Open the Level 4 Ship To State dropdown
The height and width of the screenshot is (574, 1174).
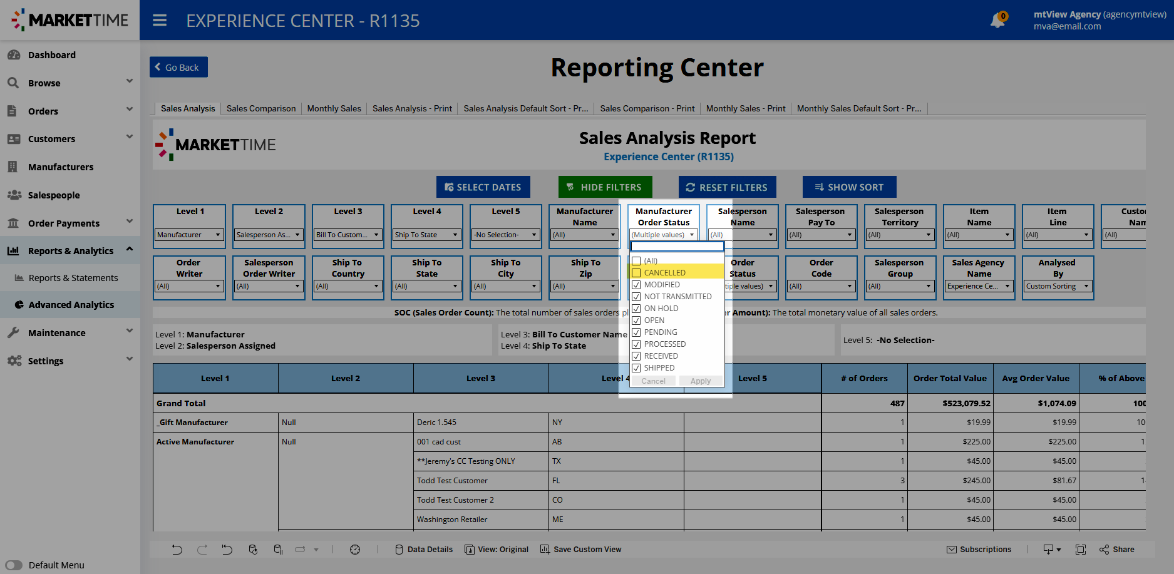tap(426, 235)
